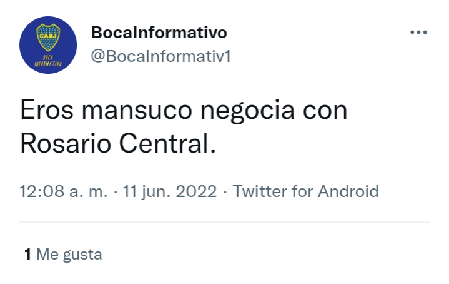
Task: View the list under '1 Me gusta'
Action: coord(63,254)
